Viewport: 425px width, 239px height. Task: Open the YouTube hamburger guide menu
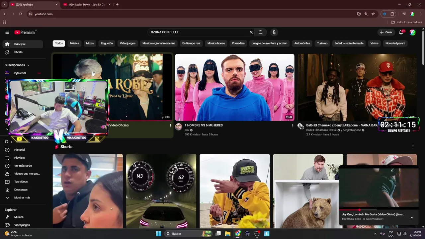point(7,32)
